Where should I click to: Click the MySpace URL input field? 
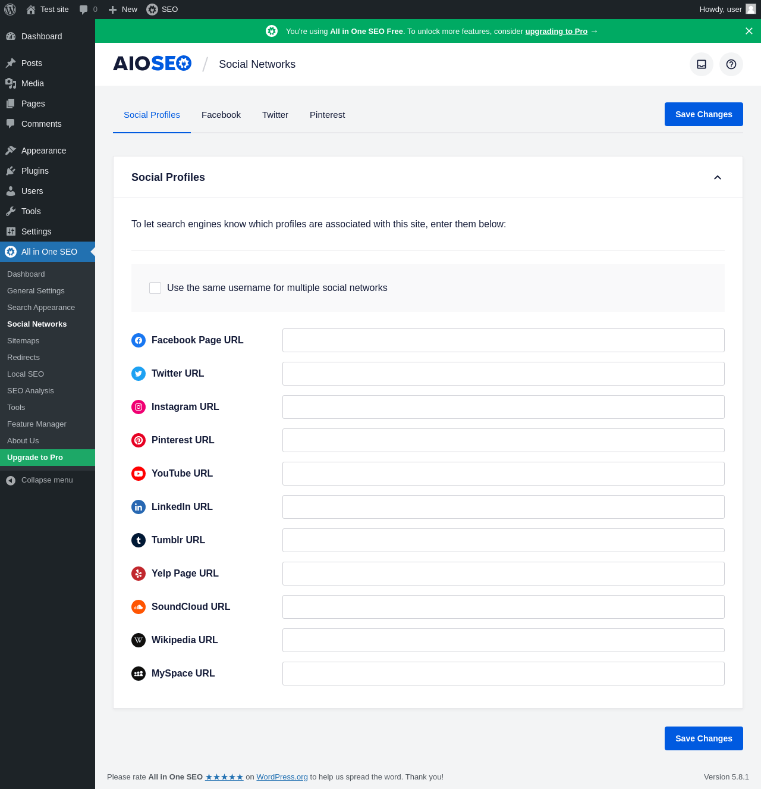coord(504,674)
